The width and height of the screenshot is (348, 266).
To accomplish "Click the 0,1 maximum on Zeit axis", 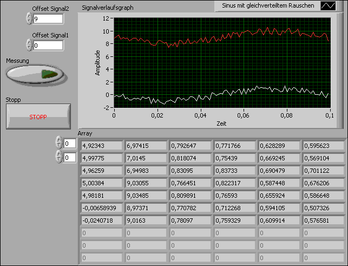I will point(329,115).
